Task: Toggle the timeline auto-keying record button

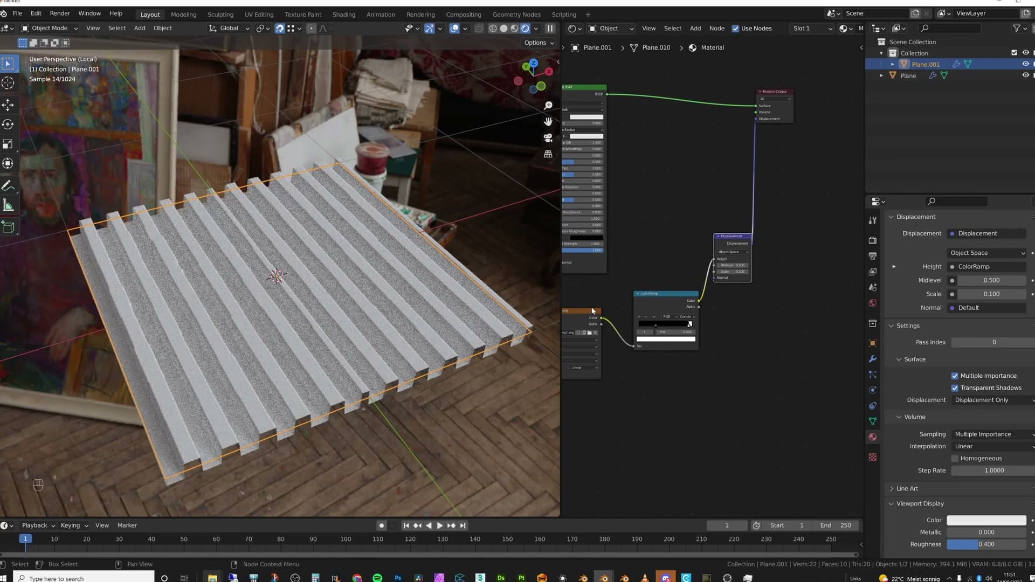Action: 381,525
